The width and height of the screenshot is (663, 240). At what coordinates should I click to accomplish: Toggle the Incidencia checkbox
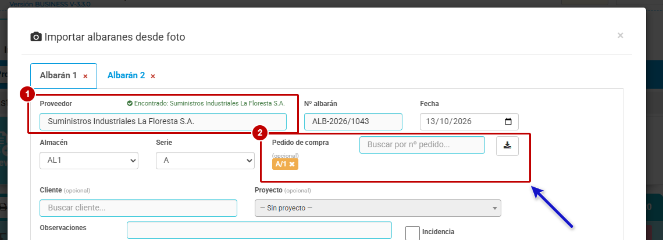click(x=413, y=233)
